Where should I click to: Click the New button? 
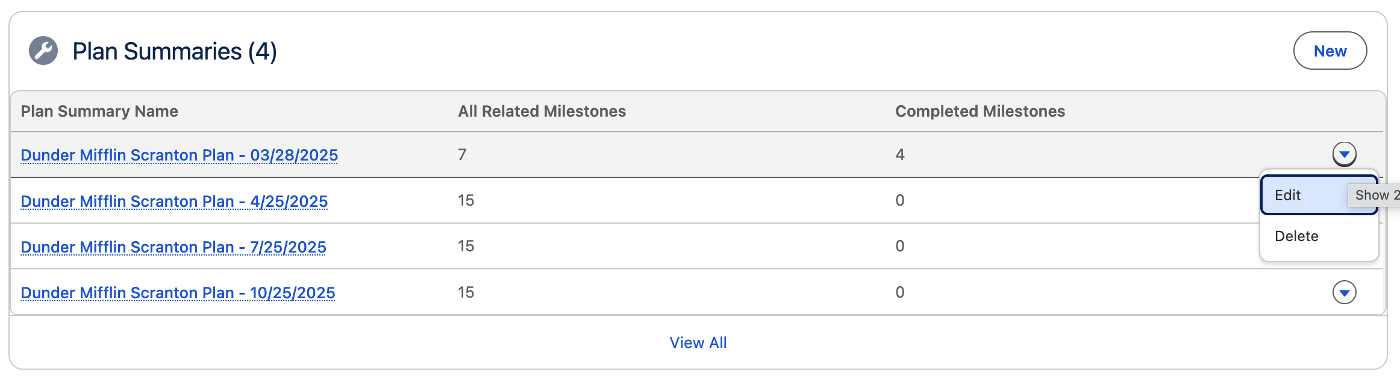pyautogui.click(x=1330, y=51)
